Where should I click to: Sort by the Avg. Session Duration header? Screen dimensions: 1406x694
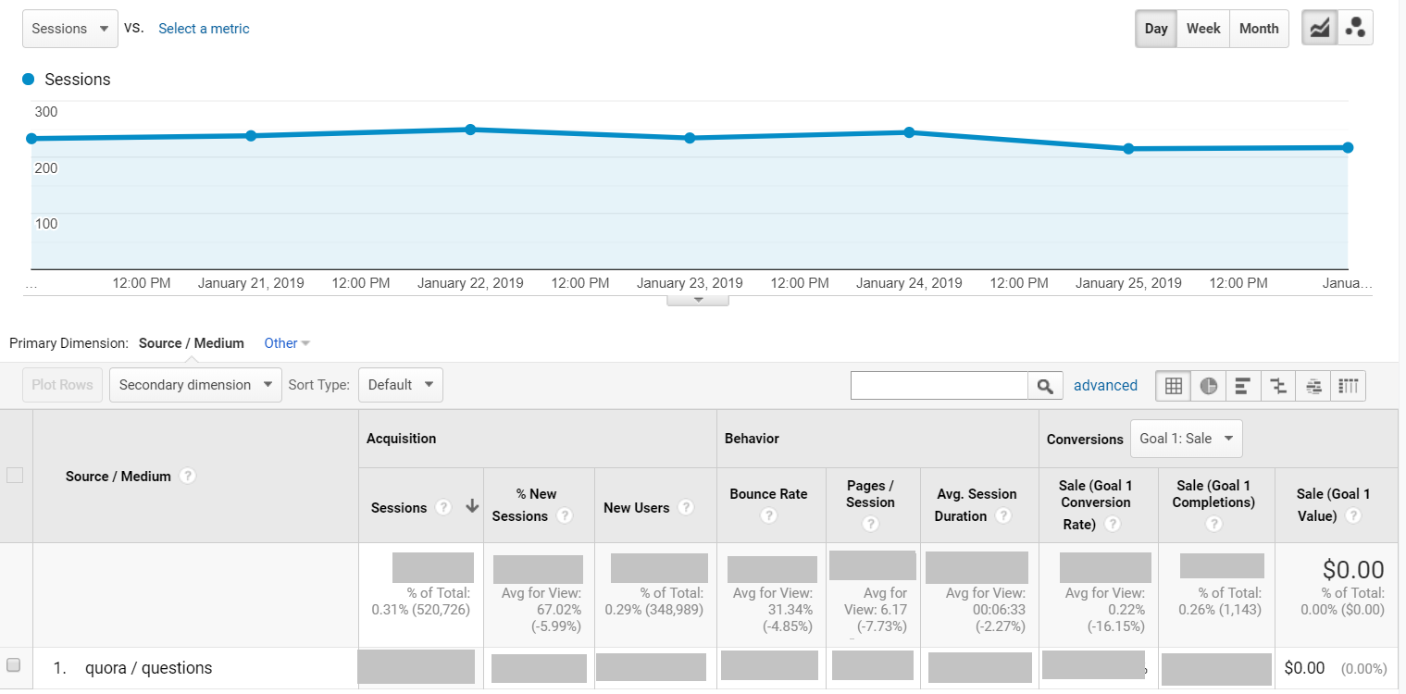[x=976, y=505]
